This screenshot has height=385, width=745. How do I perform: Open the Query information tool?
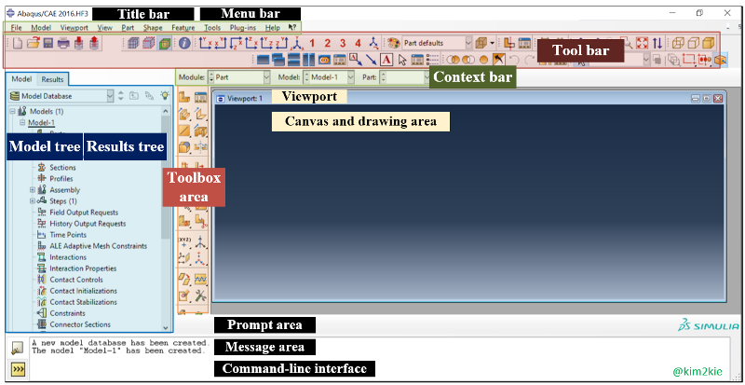click(184, 43)
